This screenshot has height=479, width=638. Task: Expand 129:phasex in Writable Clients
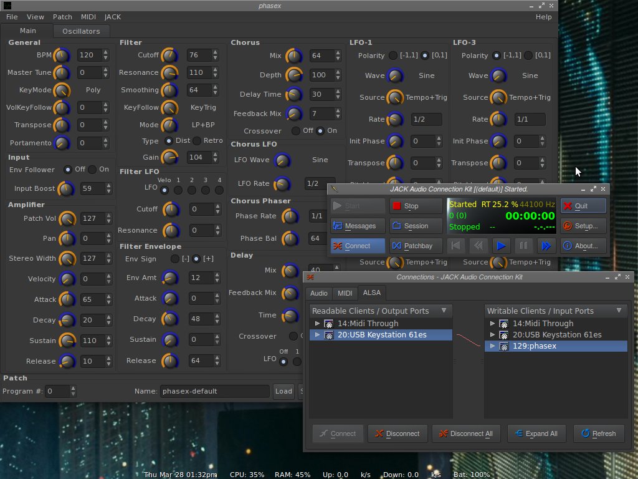click(492, 346)
